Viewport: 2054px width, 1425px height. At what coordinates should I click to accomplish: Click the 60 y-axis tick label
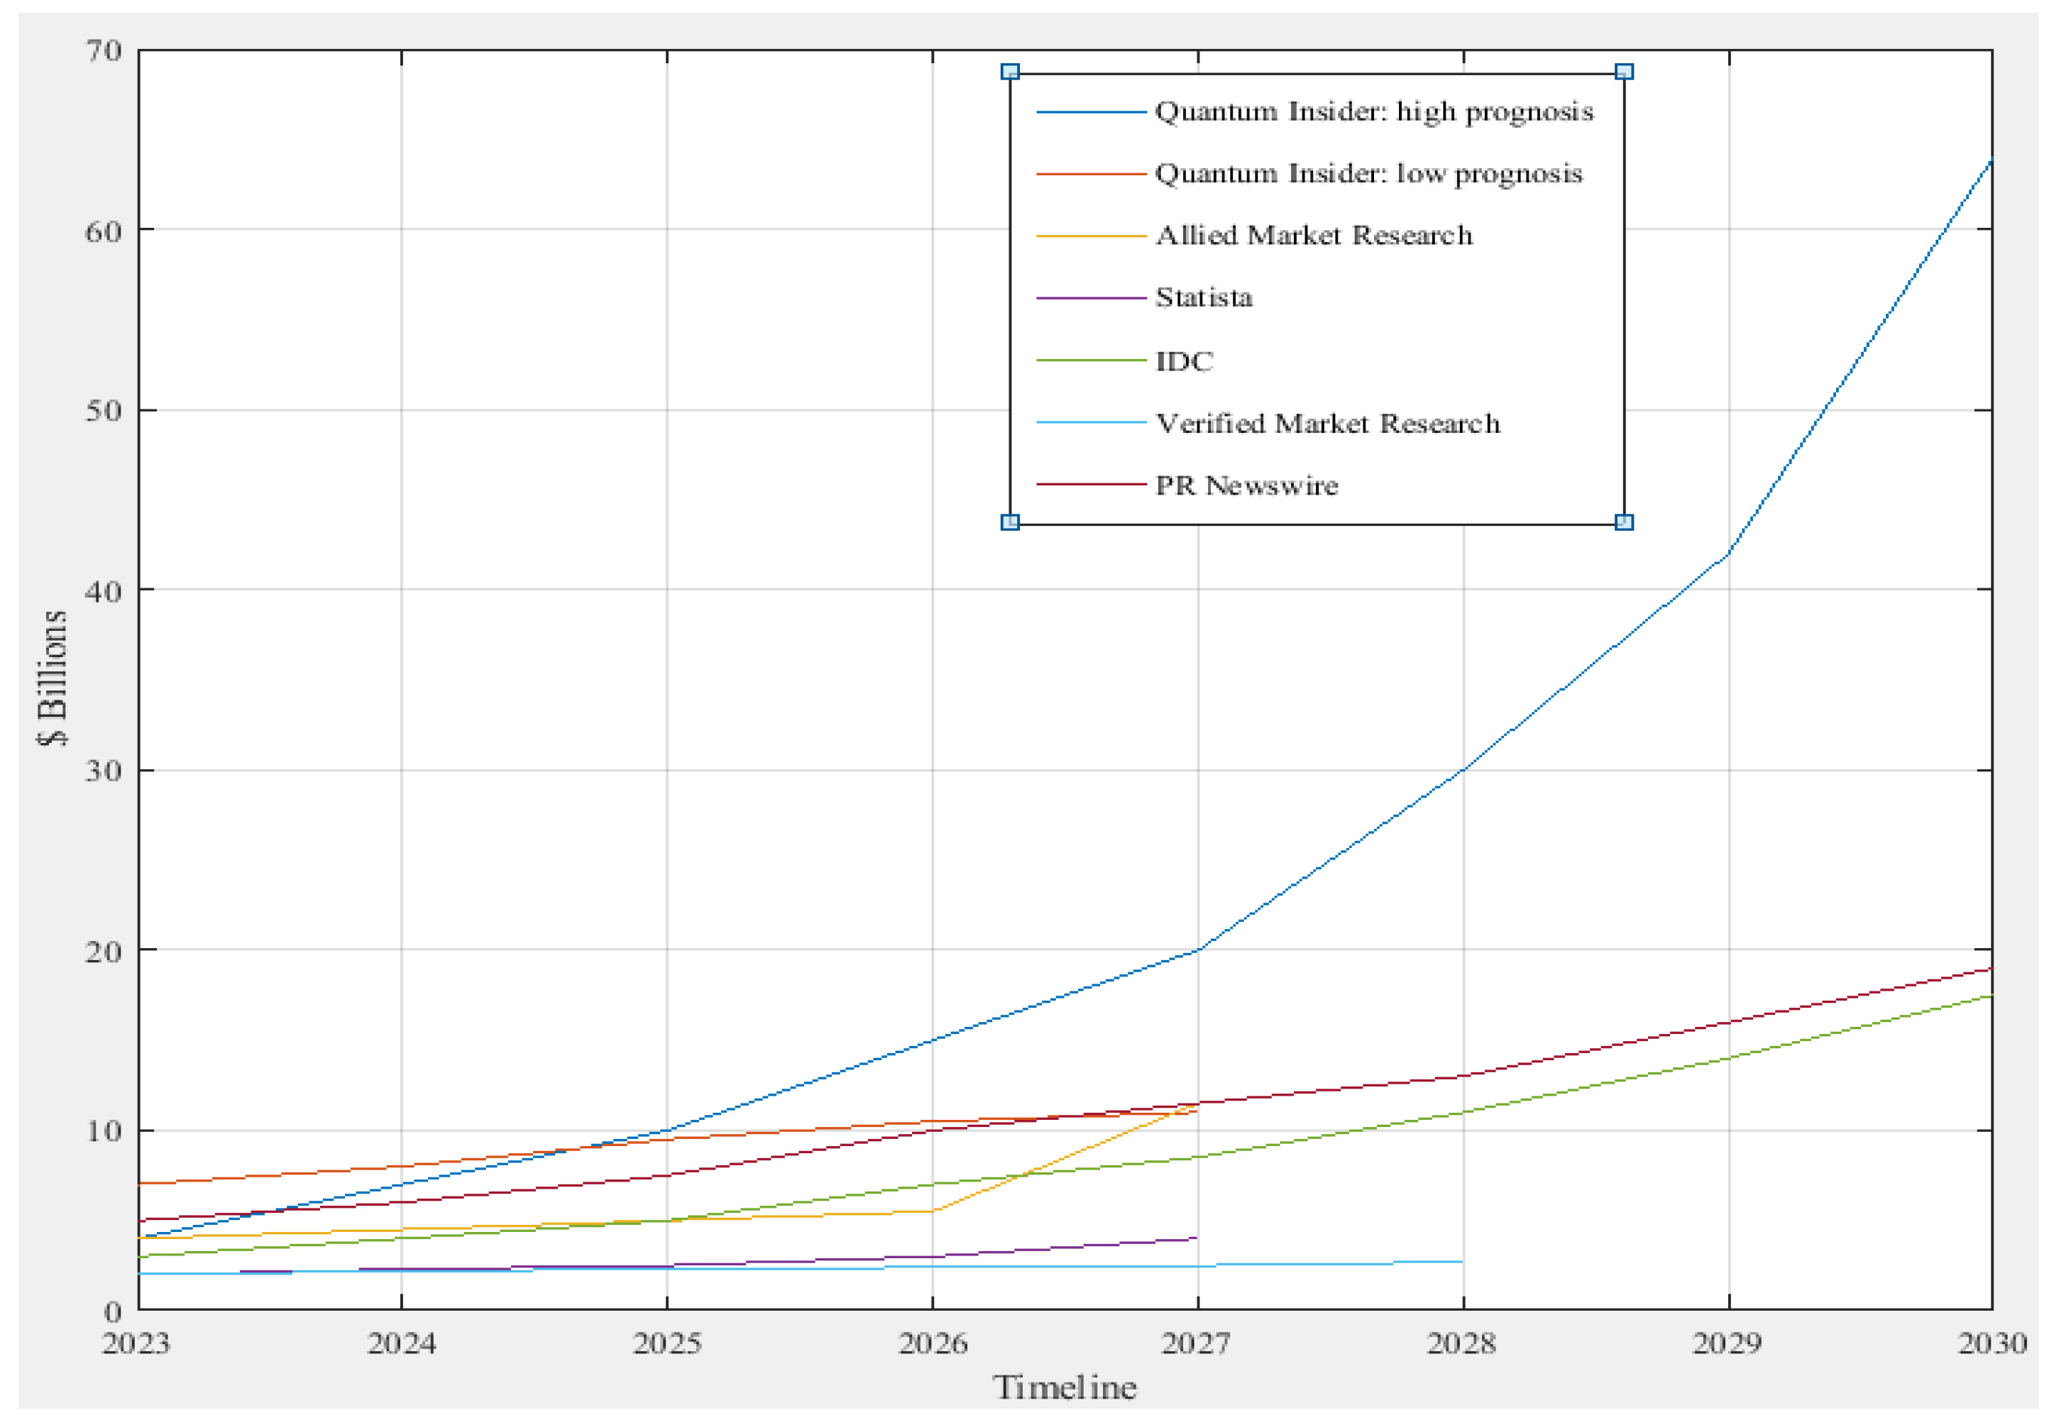pyautogui.click(x=104, y=231)
